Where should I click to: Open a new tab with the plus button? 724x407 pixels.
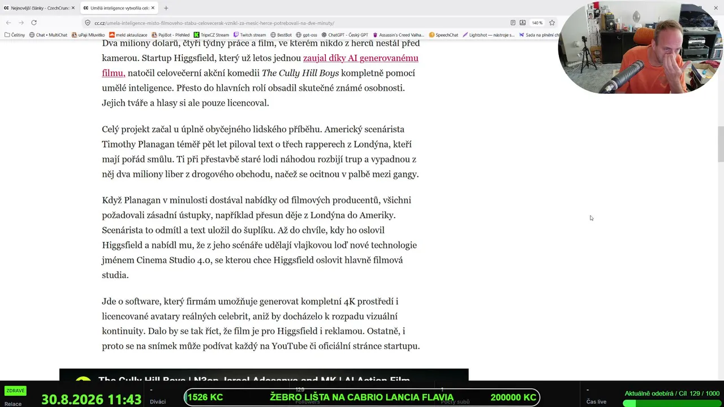(x=166, y=8)
